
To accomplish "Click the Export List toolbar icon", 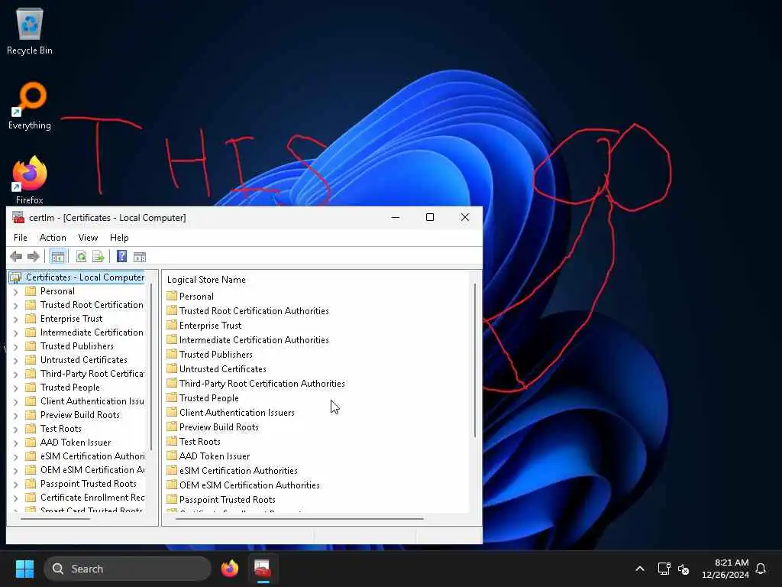I will click(99, 257).
